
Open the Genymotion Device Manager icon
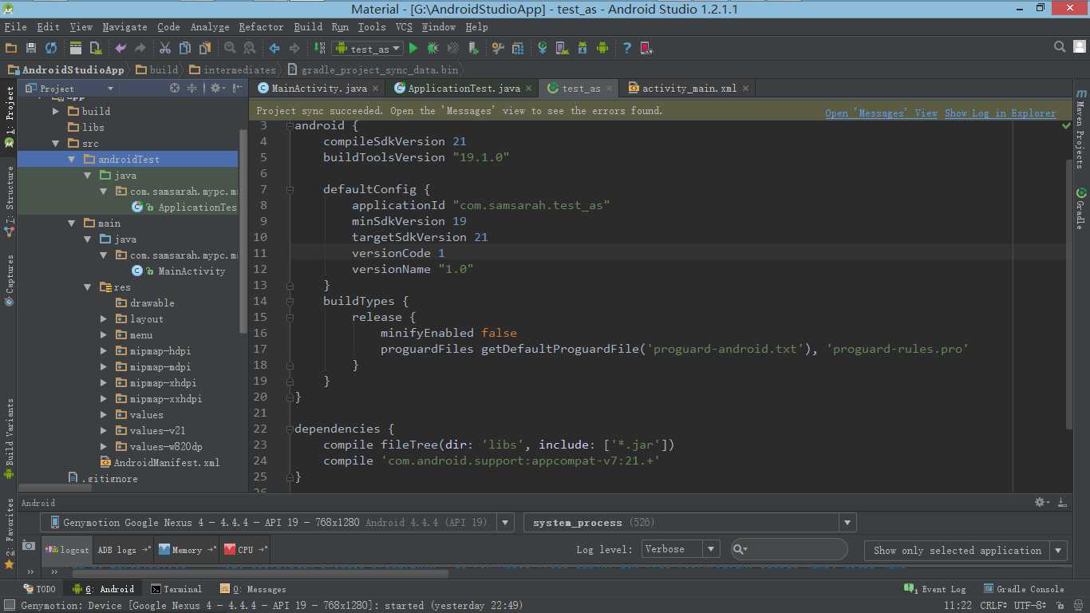click(647, 49)
